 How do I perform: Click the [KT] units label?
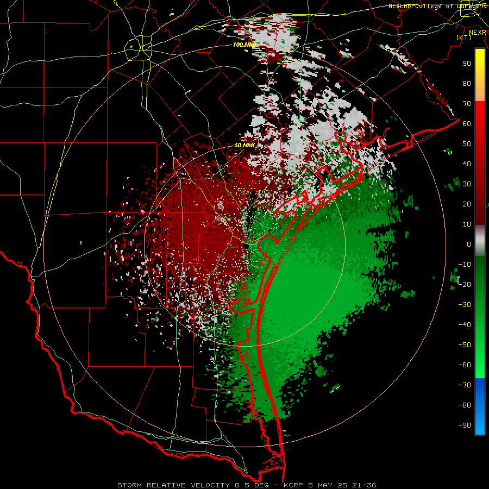pyautogui.click(x=464, y=37)
